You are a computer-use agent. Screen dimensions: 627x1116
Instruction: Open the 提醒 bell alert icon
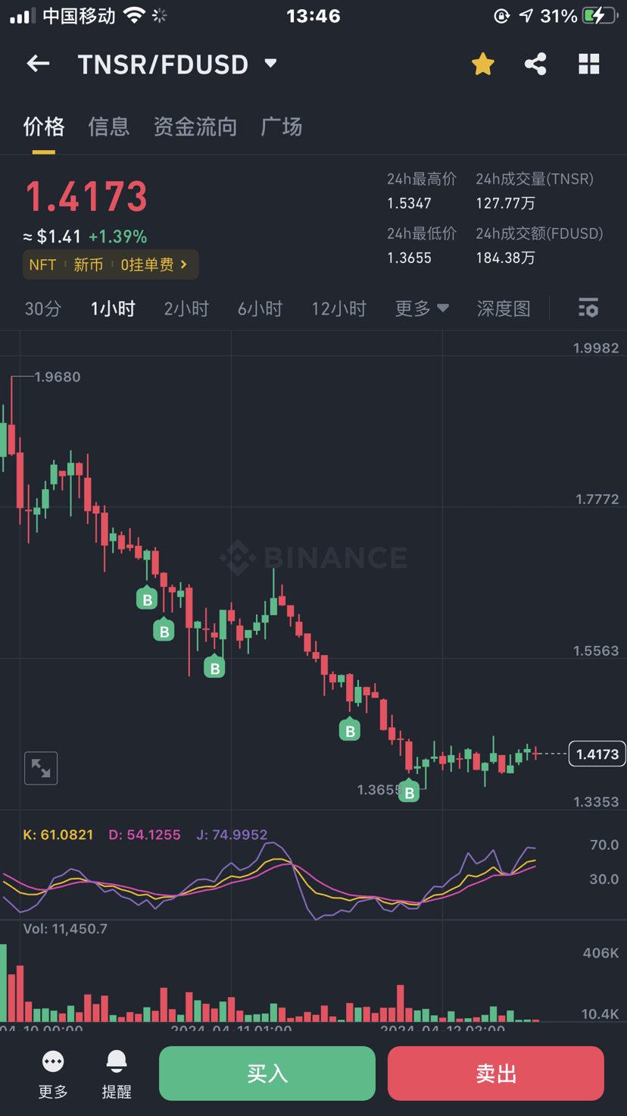point(117,1061)
